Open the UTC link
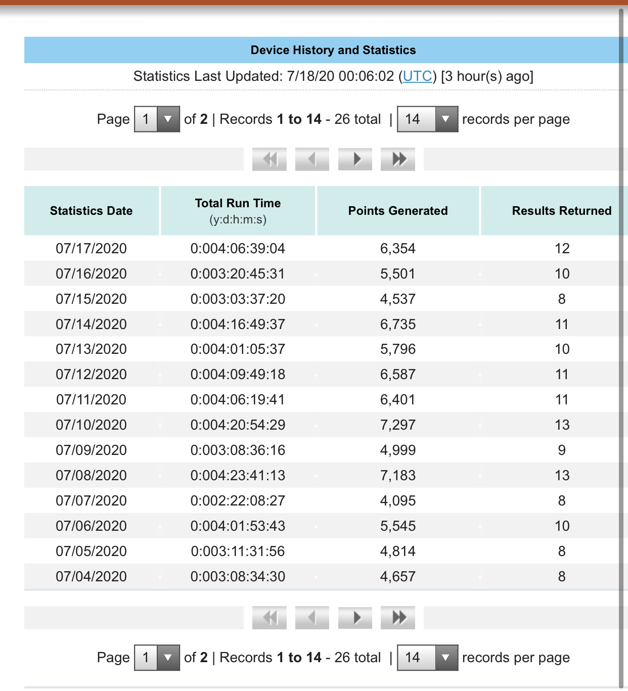628x691 pixels. (x=417, y=76)
